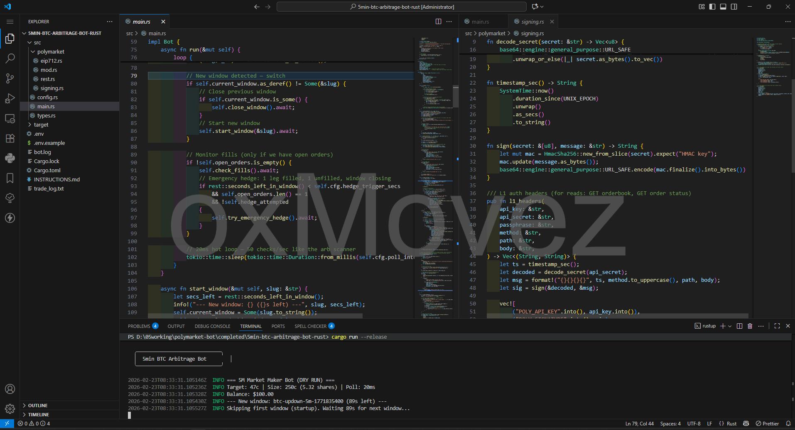This screenshot has width=795, height=430.
Task: Click the polymarket breadcrumb in signing.rs editor
Action: pyautogui.click(x=492, y=33)
